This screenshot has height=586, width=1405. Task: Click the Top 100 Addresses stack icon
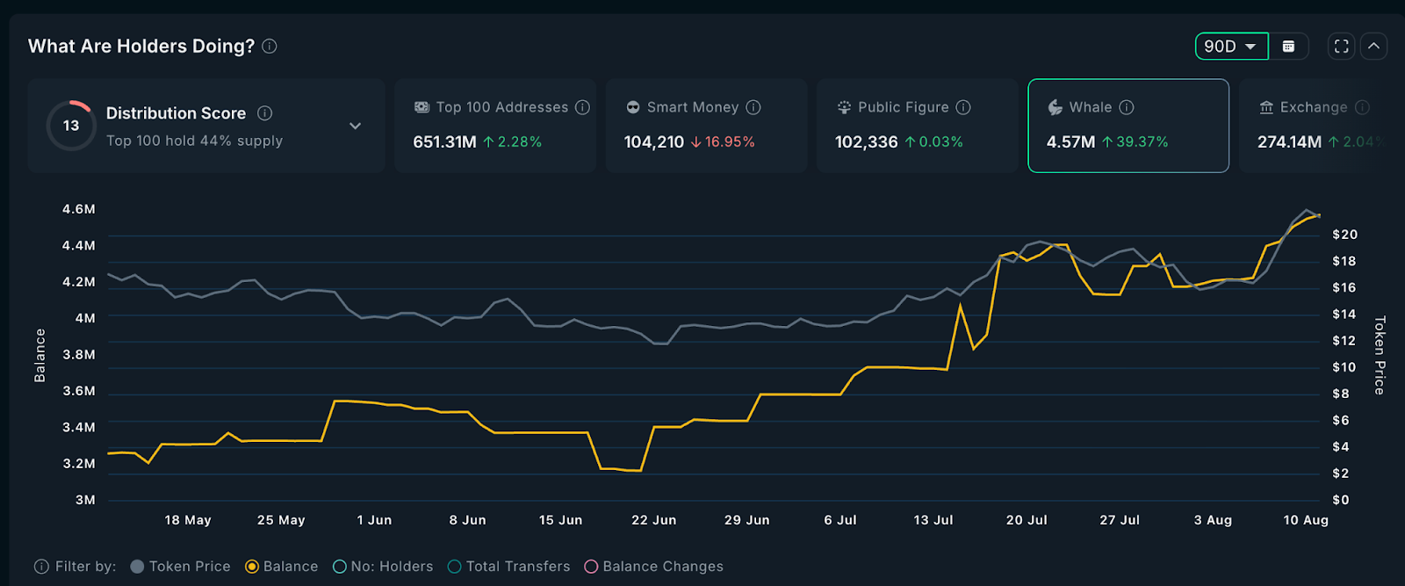coord(421,107)
